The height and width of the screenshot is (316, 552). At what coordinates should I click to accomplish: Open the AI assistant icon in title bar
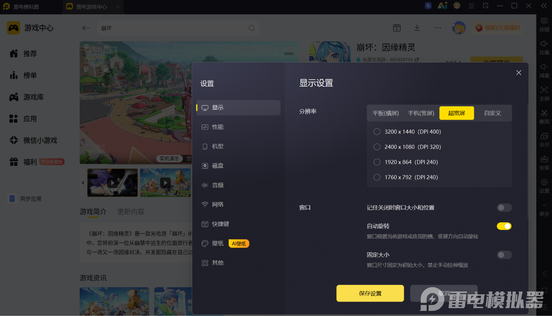click(442, 5)
